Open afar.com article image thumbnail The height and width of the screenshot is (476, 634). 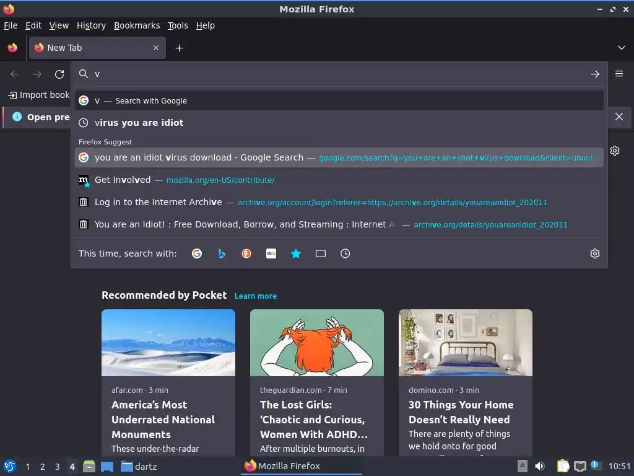168,343
